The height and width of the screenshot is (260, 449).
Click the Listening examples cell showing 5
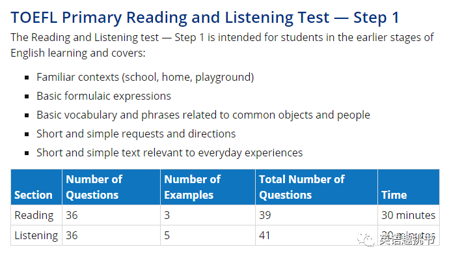[x=208, y=235]
